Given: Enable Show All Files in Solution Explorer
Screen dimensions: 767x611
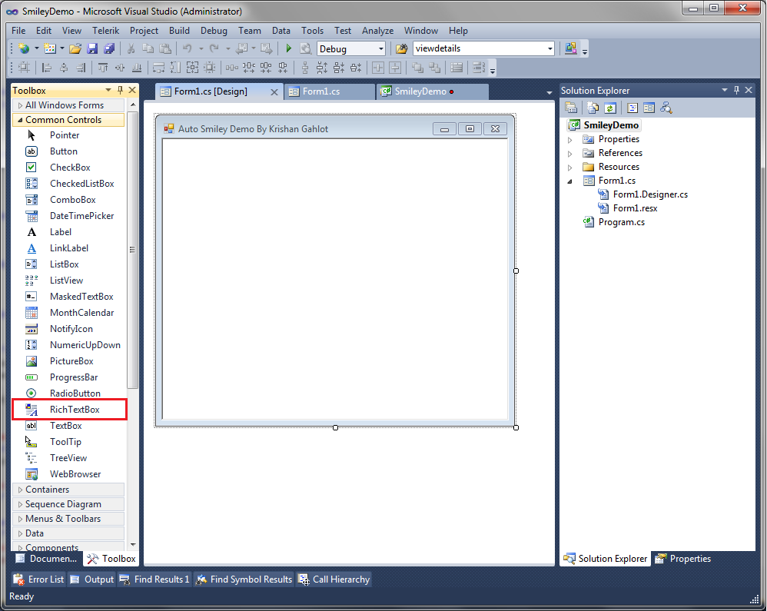Looking at the screenshot, I should pos(591,108).
